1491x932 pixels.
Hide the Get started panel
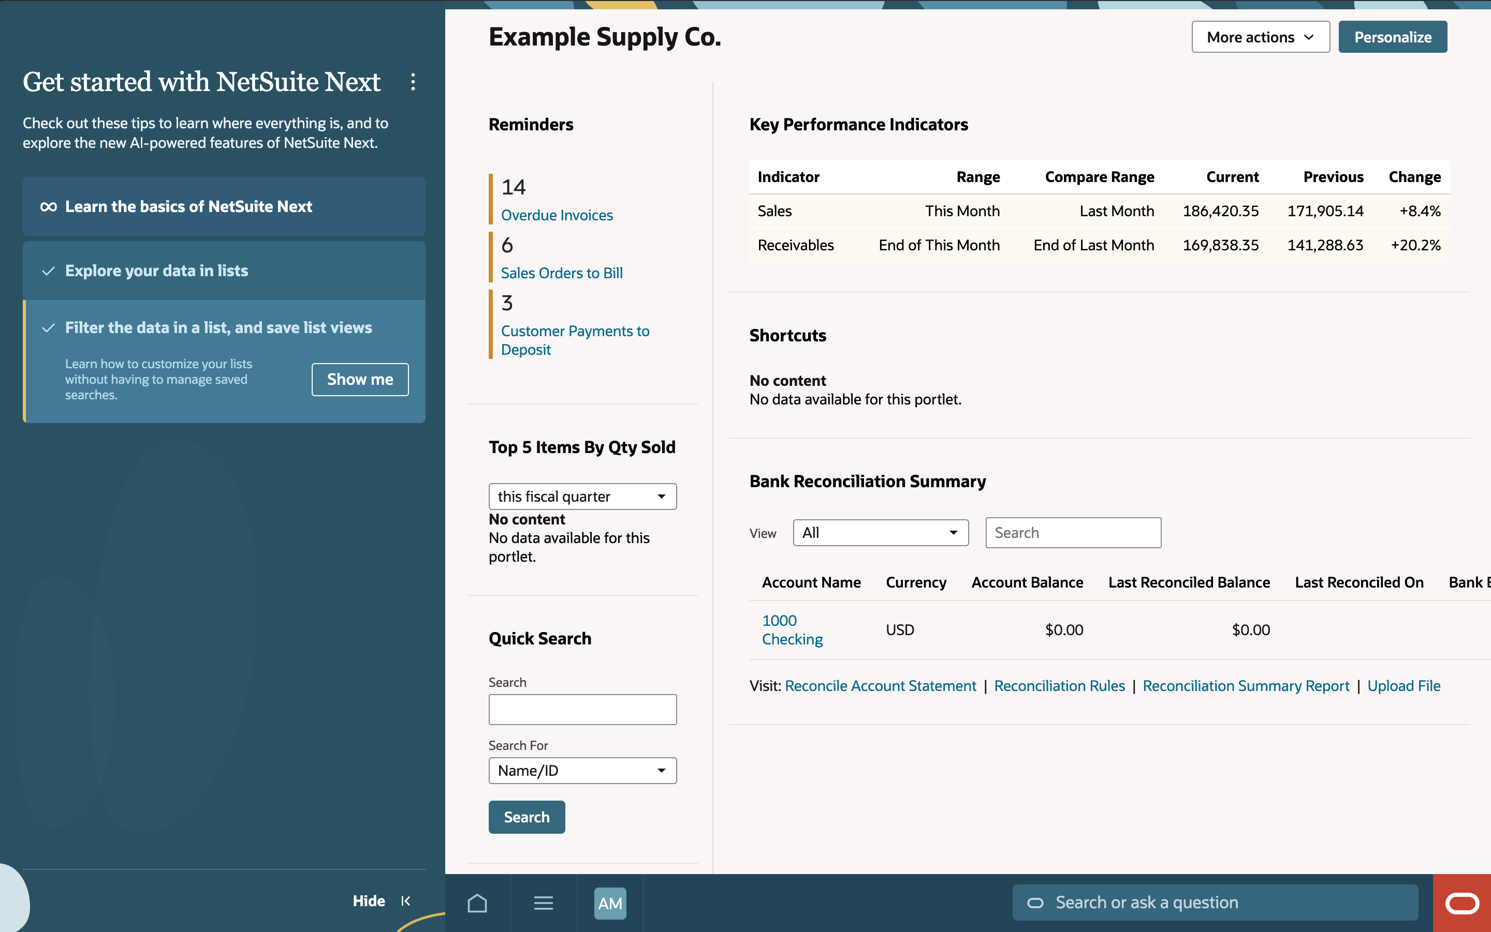click(368, 900)
